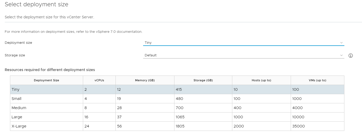The image size is (362, 139).
Task: Click the Memory (GB) column header
Action: [x=145, y=80]
